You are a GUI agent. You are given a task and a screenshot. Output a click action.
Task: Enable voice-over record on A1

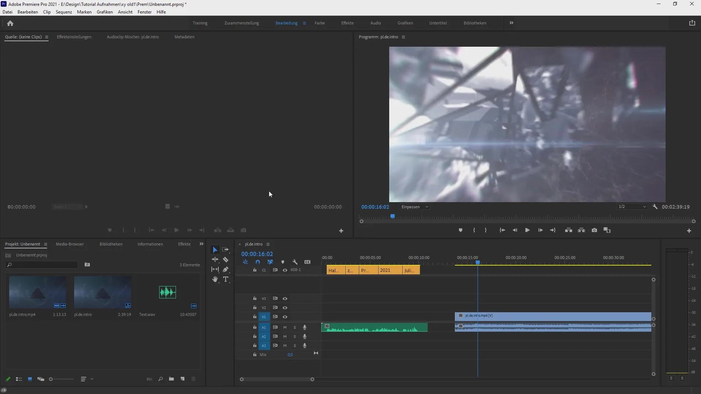pos(304,327)
